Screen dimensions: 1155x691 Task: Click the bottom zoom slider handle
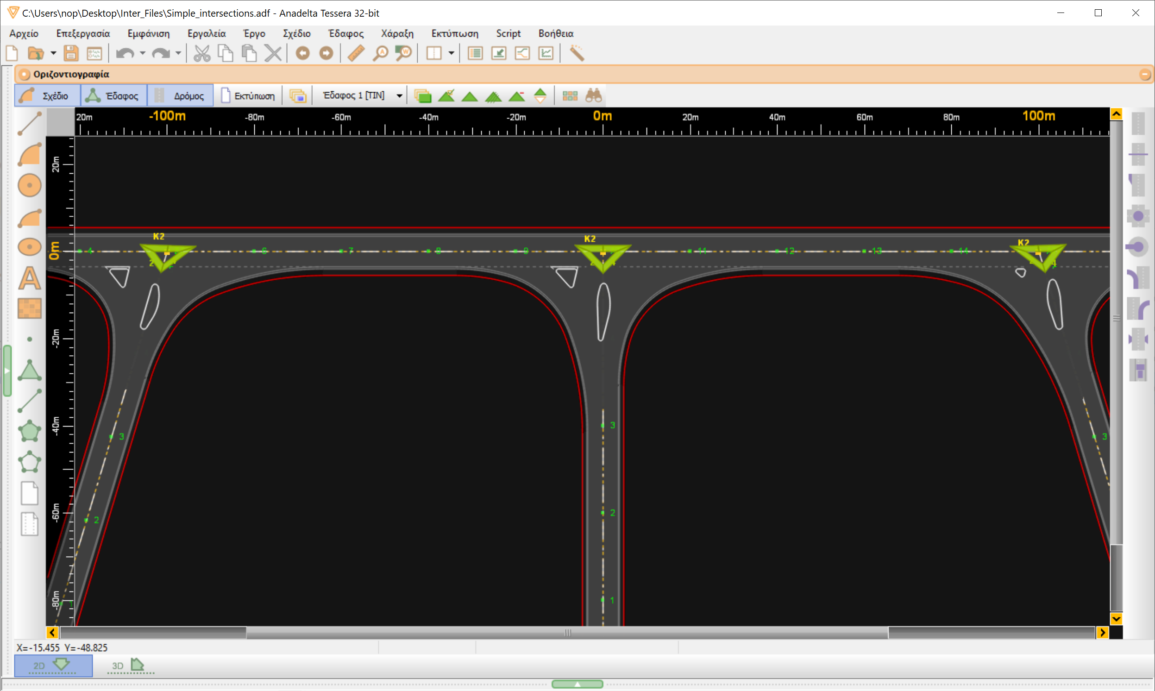pyautogui.click(x=578, y=684)
